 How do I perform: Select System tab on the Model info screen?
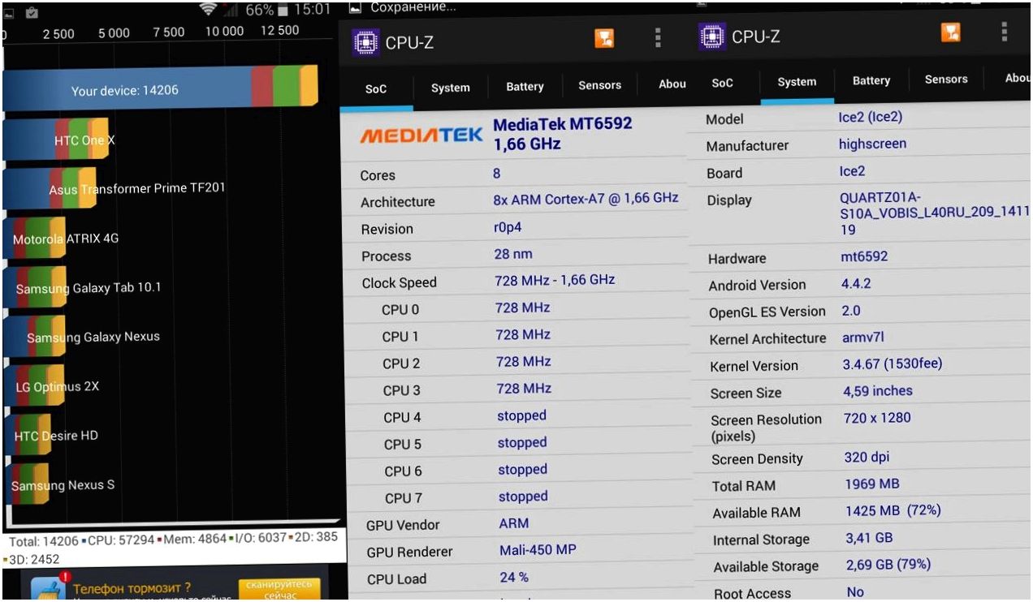pyautogui.click(x=797, y=82)
